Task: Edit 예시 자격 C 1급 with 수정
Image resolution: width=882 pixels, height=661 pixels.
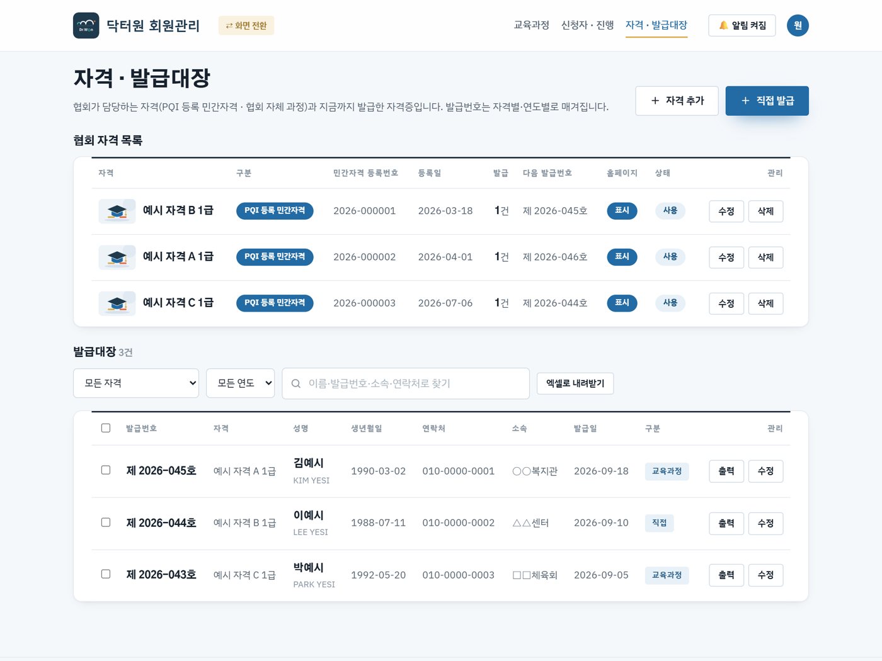Action: [x=726, y=303]
